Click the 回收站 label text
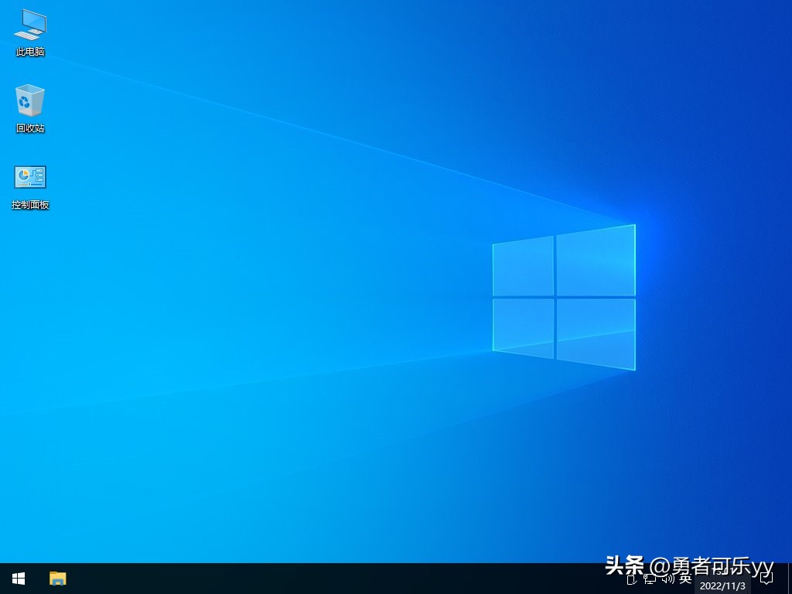The width and height of the screenshot is (792, 594). [29, 129]
